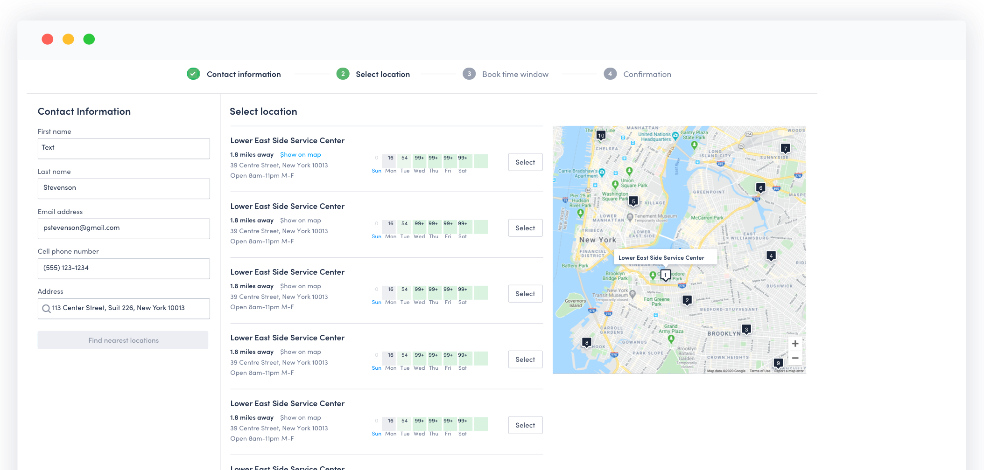
Task: Click map marker number 3
Action: click(x=746, y=330)
